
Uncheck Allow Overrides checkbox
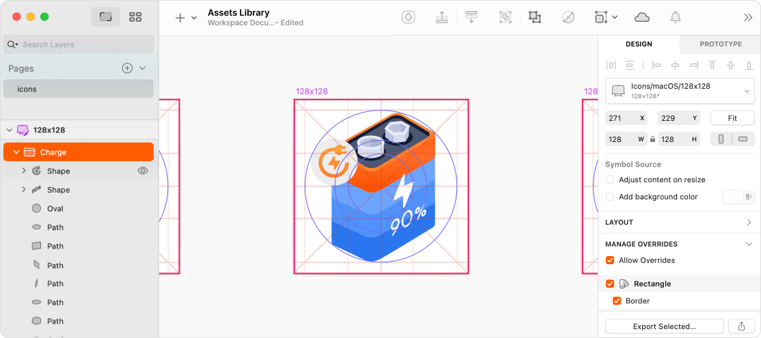click(x=610, y=260)
